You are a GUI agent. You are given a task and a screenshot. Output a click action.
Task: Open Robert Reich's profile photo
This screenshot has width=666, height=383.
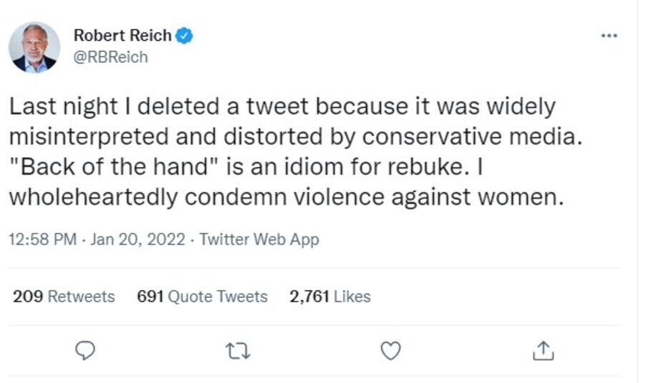[x=34, y=47]
